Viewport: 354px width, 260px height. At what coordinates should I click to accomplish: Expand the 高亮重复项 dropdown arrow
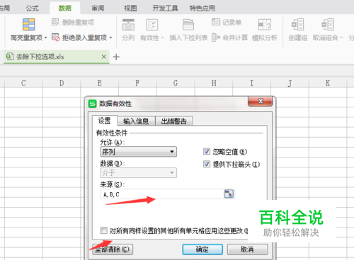point(45,37)
